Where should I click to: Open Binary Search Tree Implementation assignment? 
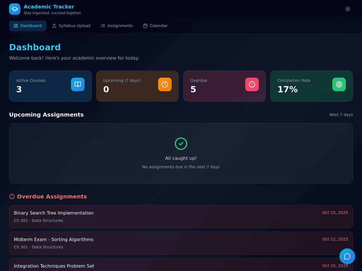pos(181,217)
